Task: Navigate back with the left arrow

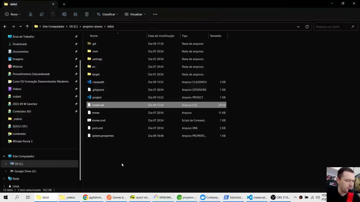Action: click(5, 26)
